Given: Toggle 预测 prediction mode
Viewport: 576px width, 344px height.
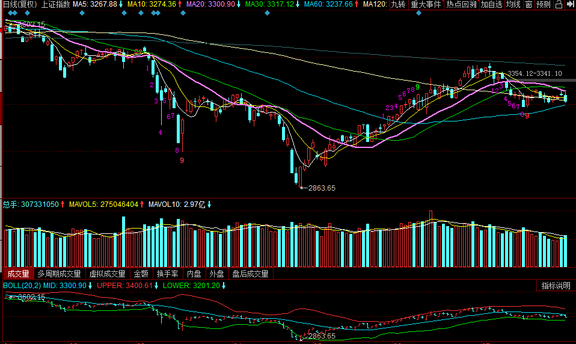Looking at the screenshot, I should click(543, 5).
